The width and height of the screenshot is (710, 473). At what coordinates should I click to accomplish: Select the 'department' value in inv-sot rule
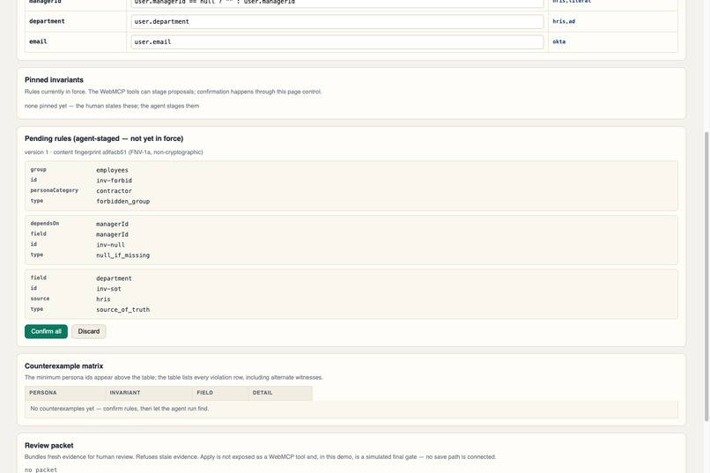[115, 278]
